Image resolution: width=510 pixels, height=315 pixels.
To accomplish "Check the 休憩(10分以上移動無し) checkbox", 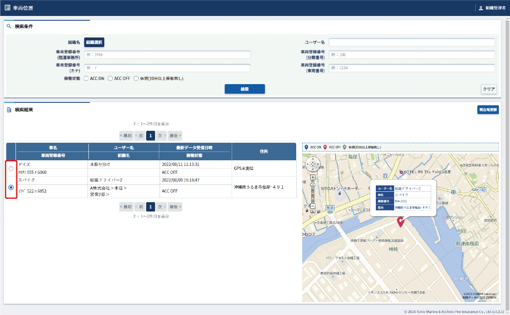I will pos(136,79).
